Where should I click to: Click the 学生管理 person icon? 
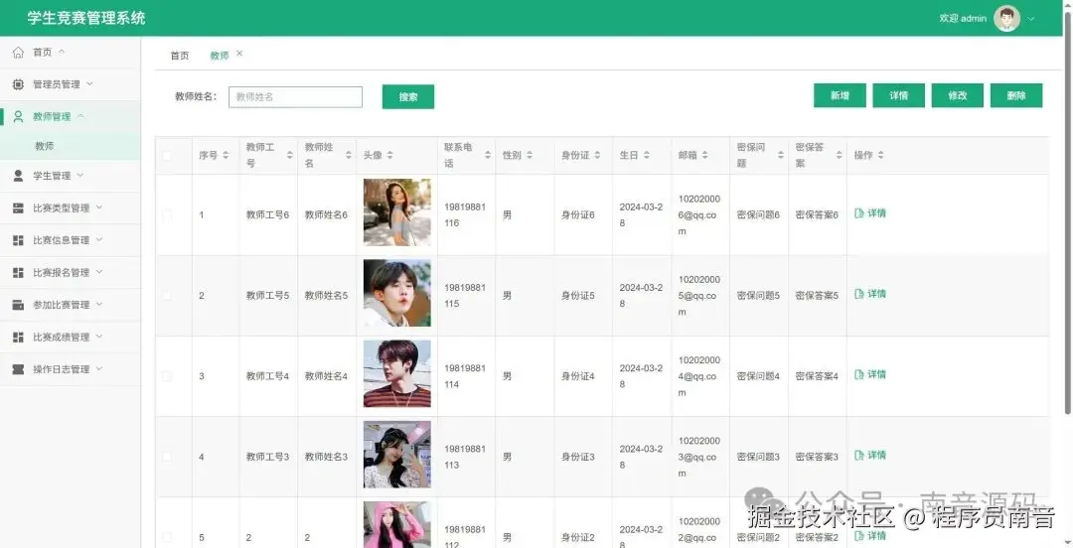pyautogui.click(x=19, y=176)
